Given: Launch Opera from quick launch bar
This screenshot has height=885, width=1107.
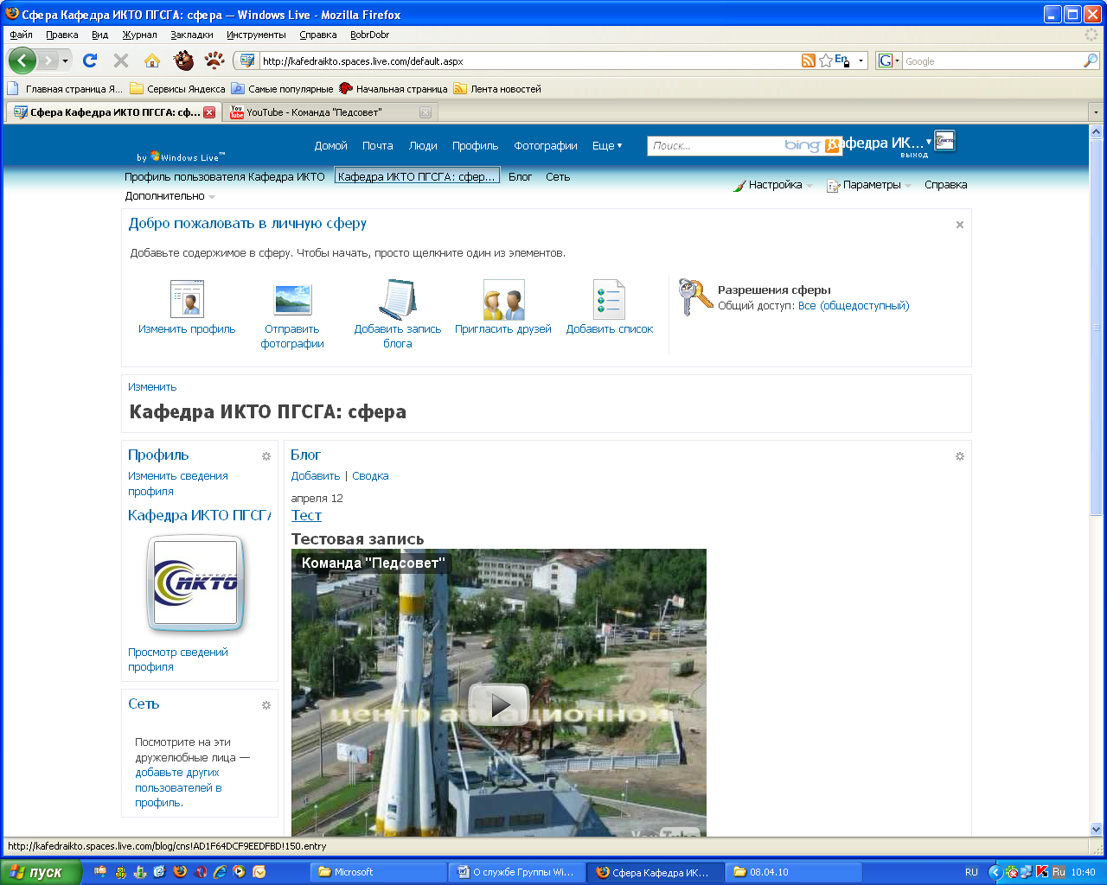Looking at the screenshot, I should 201,872.
